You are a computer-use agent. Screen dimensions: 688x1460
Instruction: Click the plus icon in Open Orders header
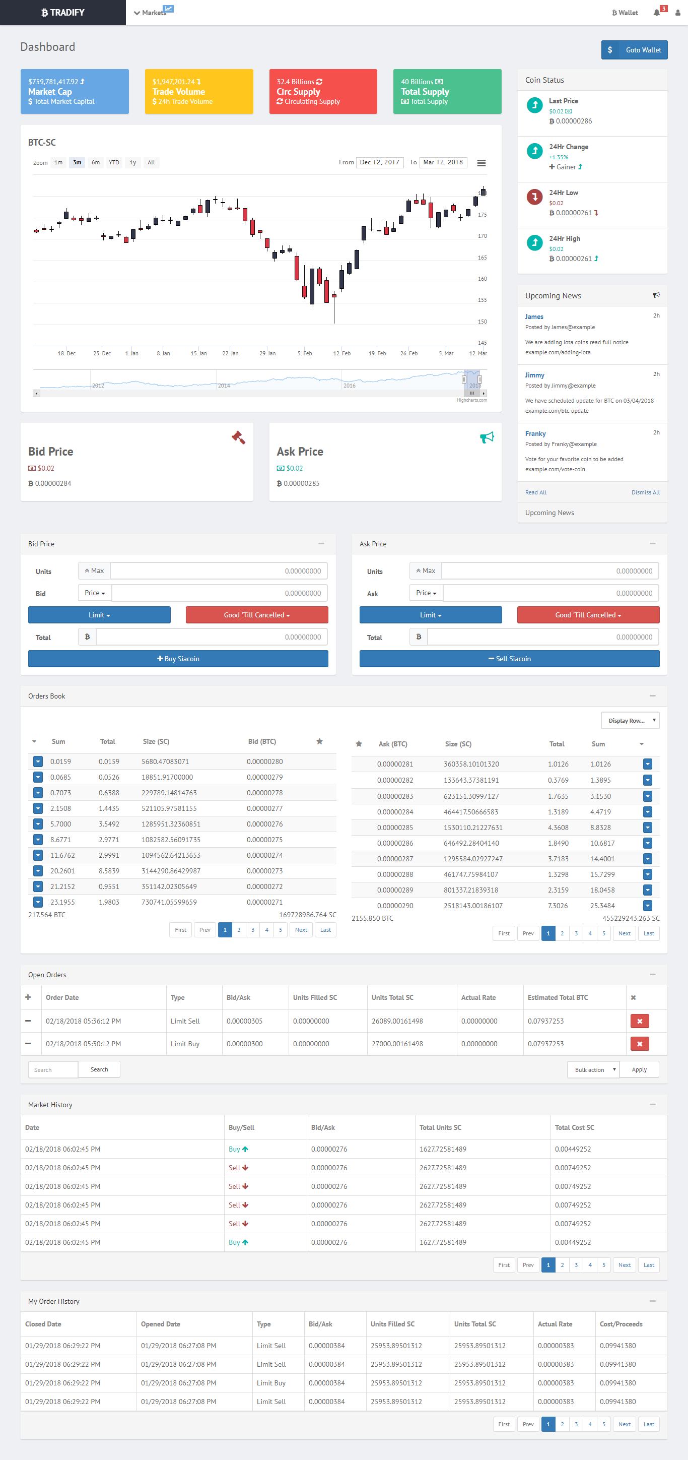point(28,997)
